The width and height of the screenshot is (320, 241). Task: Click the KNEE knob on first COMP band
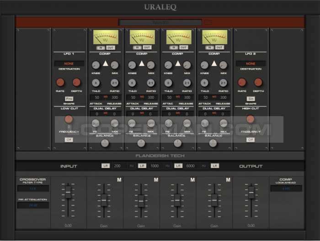tap(96, 65)
